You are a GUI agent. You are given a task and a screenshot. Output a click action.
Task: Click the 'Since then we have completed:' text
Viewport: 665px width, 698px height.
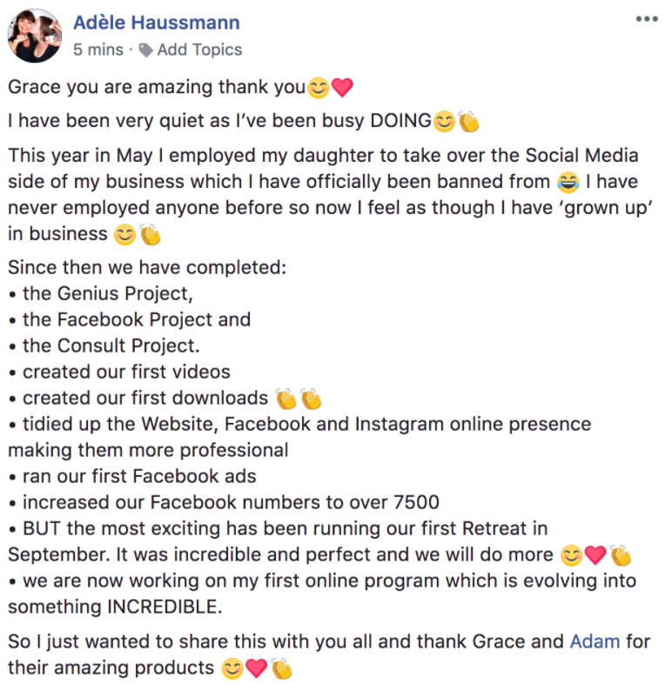(x=146, y=267)
